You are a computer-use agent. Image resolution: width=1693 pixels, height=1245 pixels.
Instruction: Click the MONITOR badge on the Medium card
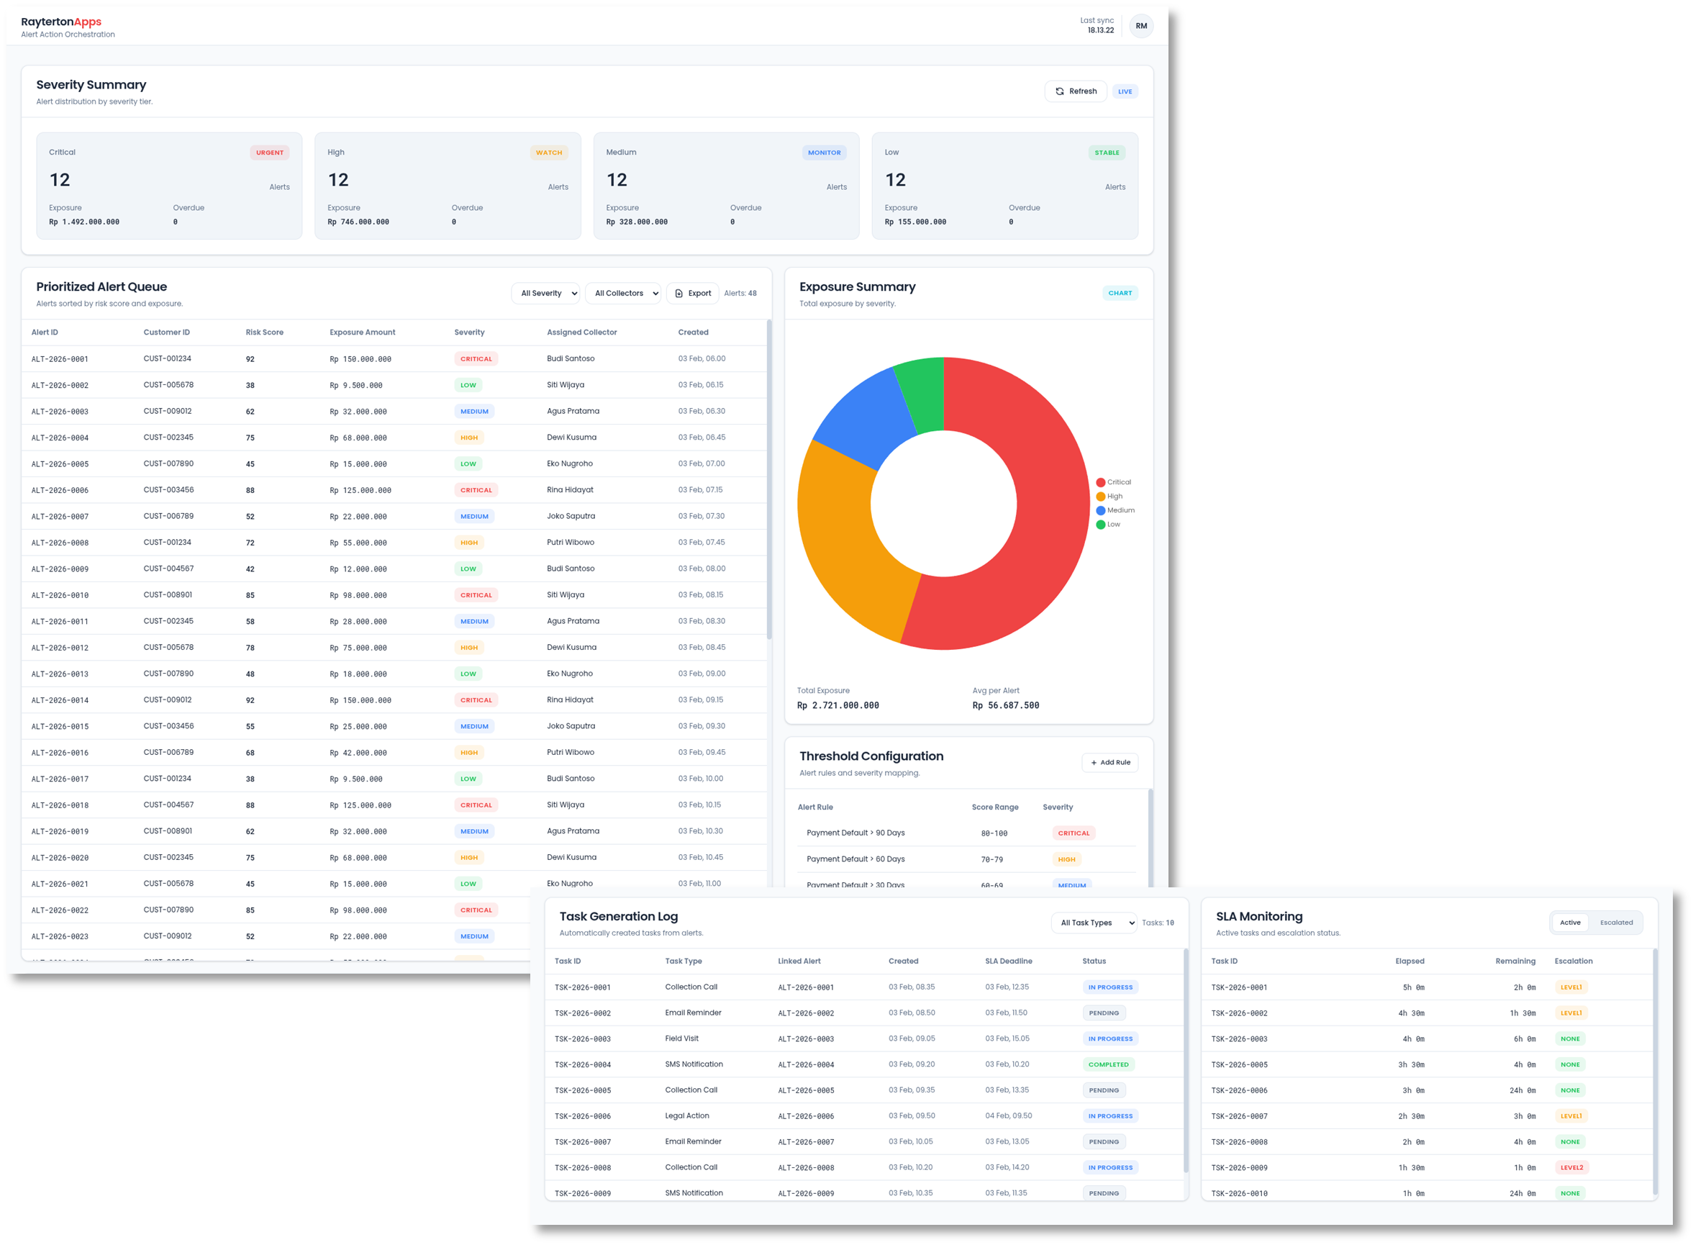click(825, 153)
